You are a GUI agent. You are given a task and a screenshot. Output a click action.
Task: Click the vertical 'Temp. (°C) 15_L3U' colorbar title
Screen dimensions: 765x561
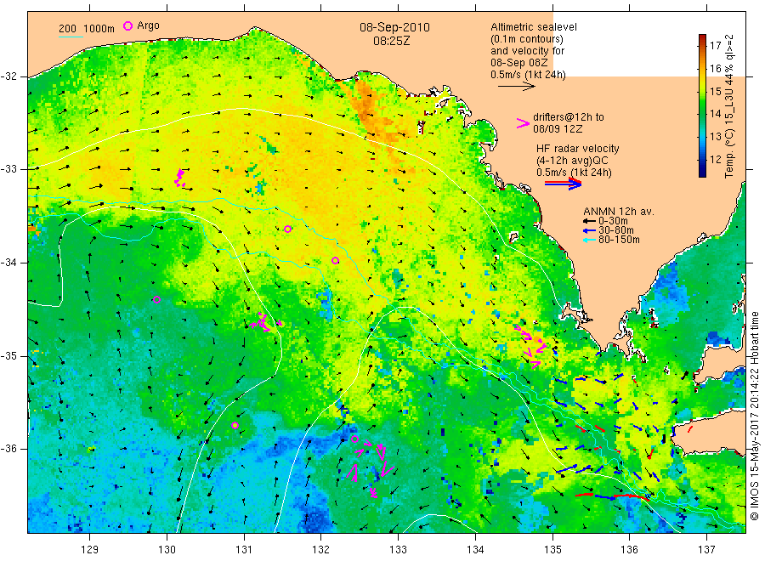tap(729, 106)
